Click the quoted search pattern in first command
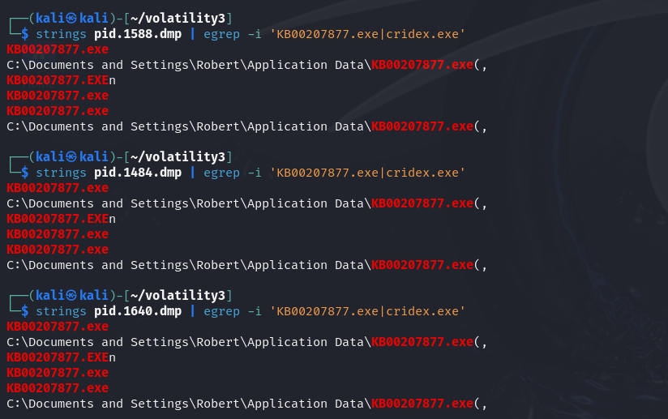 coord(367,34)
